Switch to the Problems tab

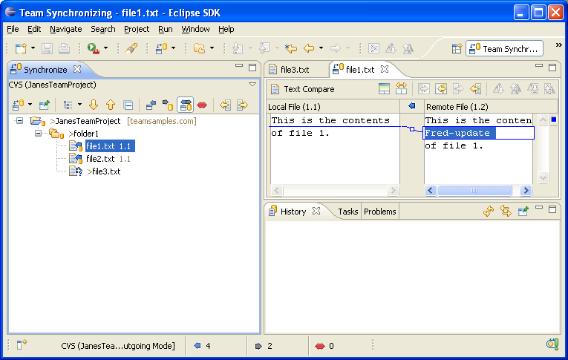coord(379,212)
